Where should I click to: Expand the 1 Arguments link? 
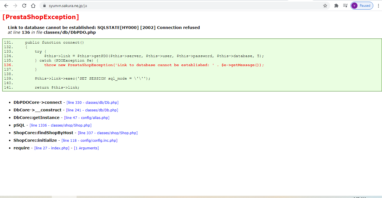pyautogui.click(x=86, y=148)
